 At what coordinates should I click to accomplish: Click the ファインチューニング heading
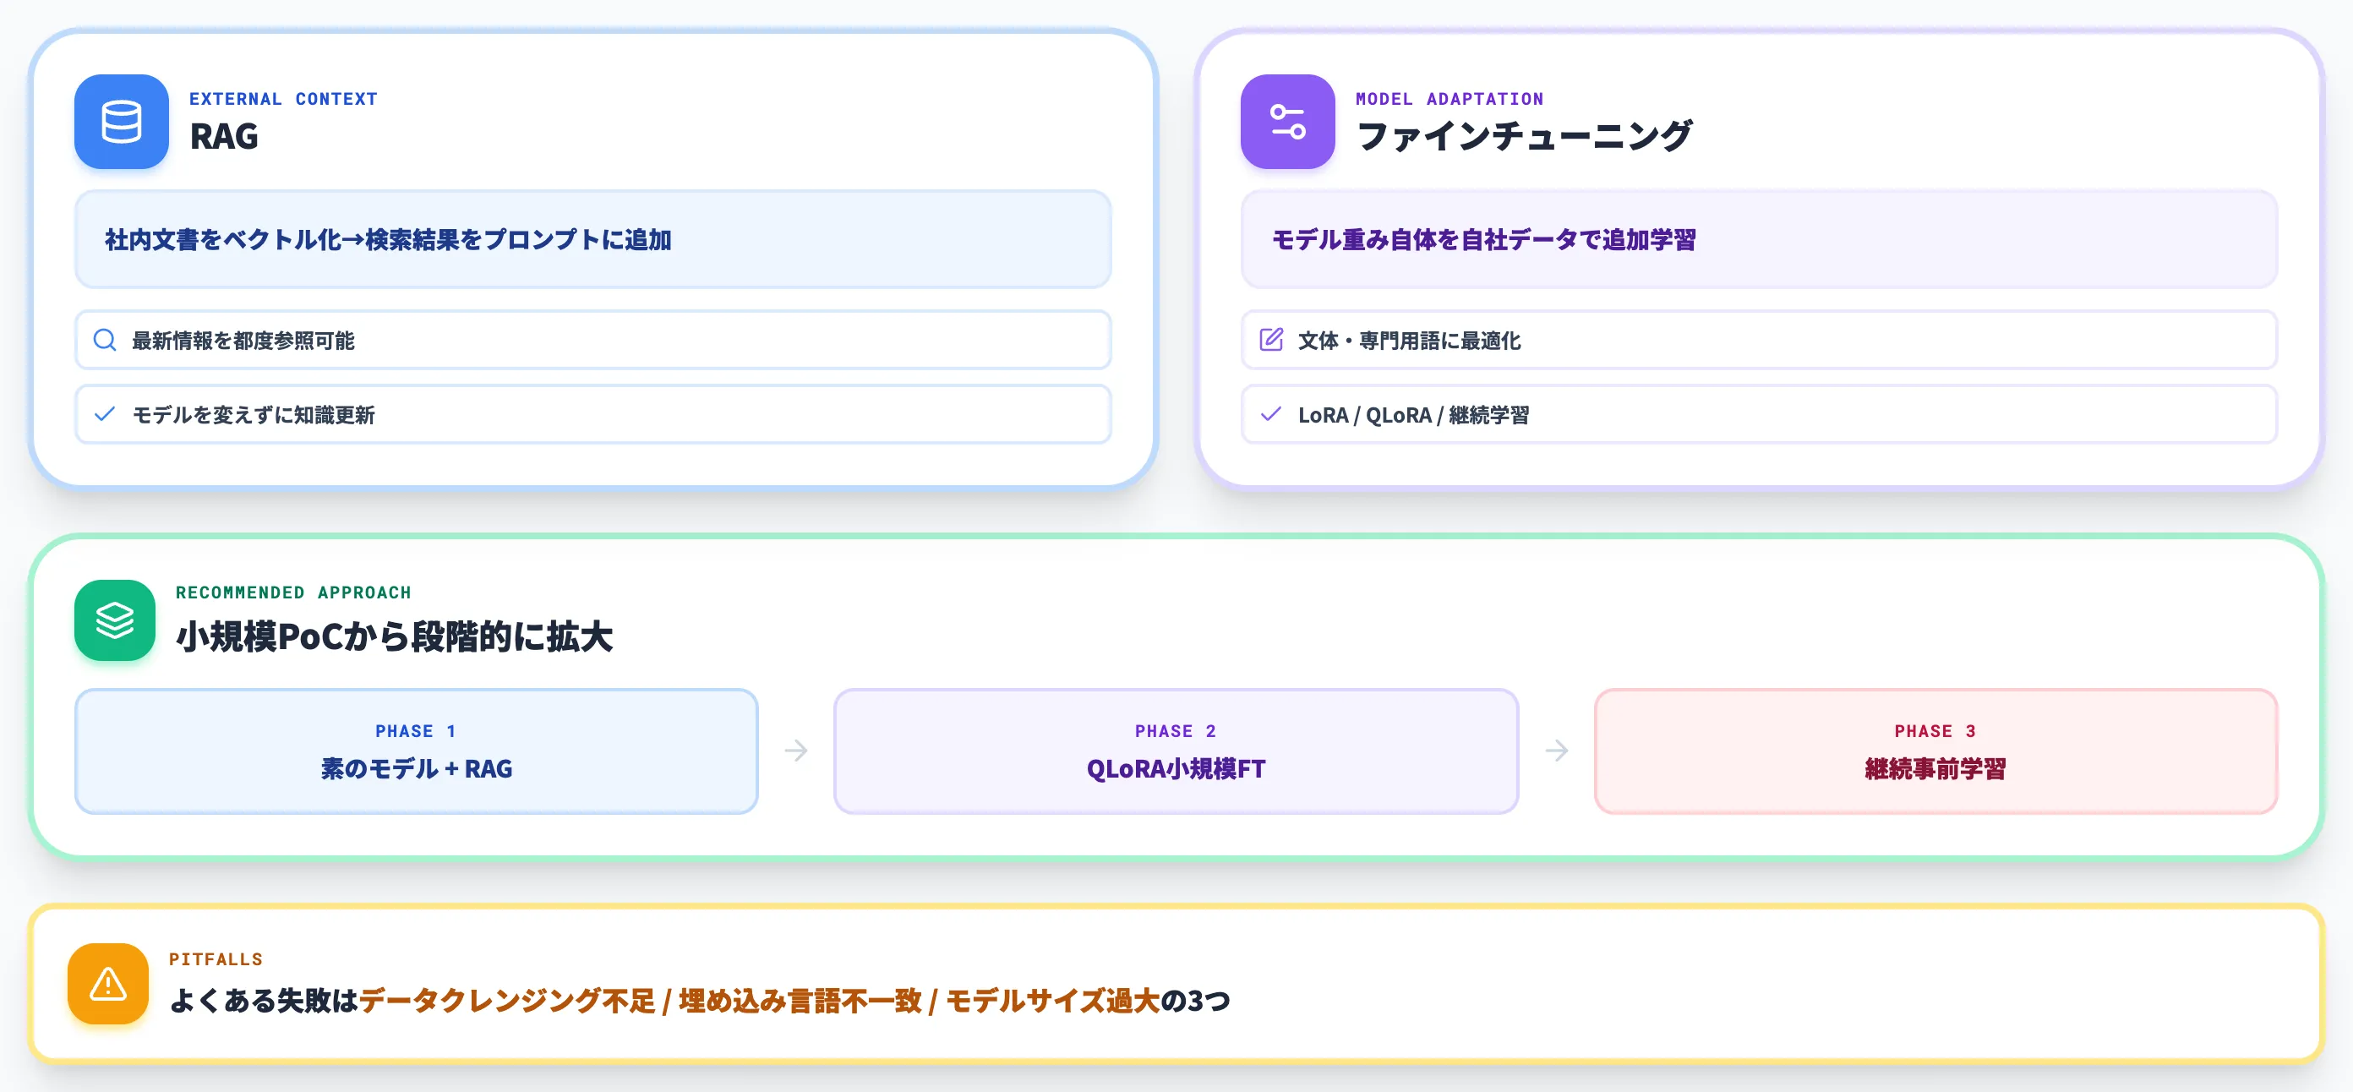click(1524, 136)
